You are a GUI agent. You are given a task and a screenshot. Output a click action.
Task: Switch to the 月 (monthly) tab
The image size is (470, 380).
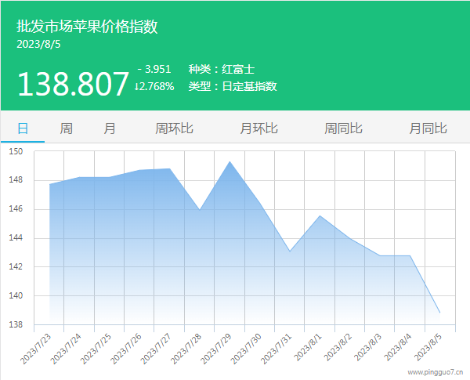110,128
